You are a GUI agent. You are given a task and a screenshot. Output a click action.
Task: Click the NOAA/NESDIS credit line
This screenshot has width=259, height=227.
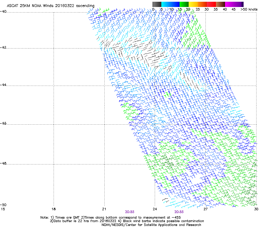151,225
